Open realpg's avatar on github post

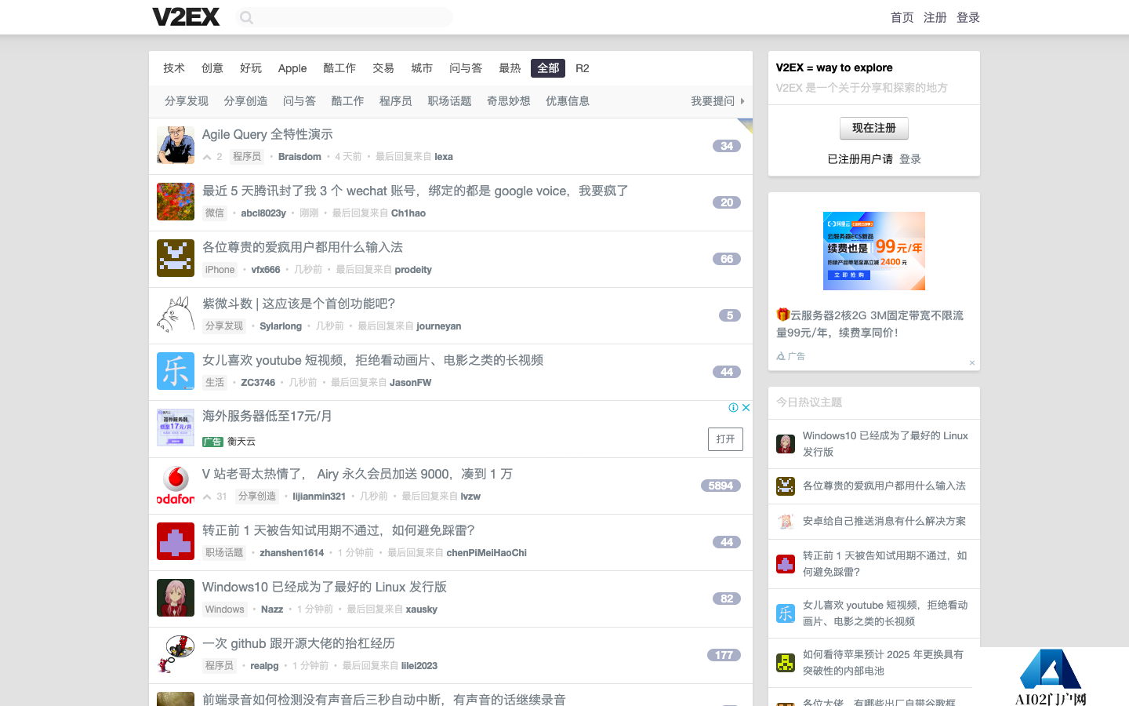pos(176,654)
